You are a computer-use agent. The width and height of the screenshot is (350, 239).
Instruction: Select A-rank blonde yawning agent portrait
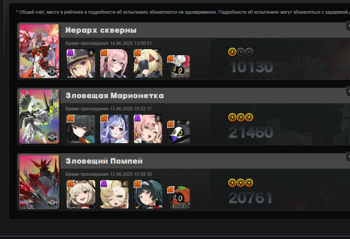coord(114,194)
